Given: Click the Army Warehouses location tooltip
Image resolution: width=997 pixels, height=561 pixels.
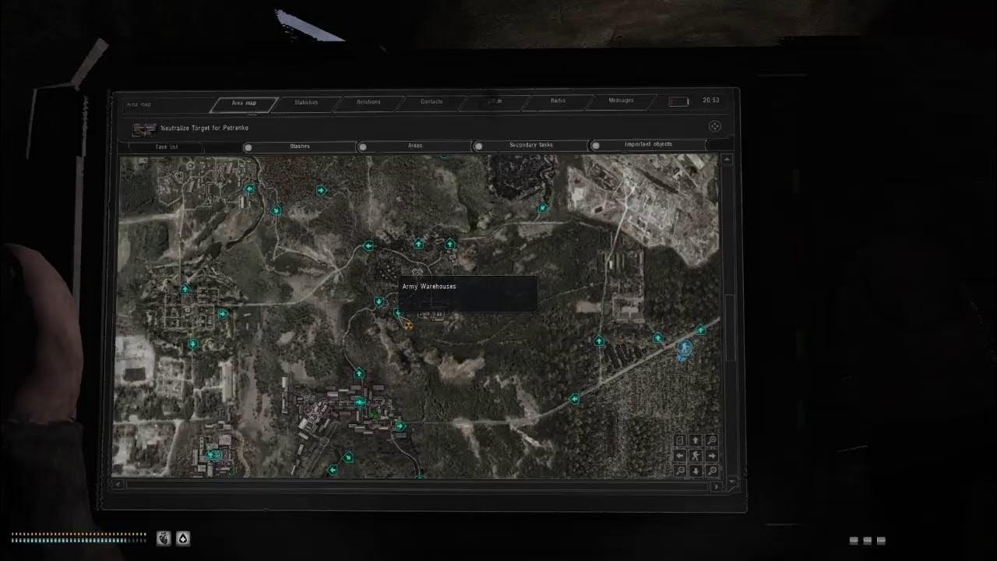Looking at the screenshot, I should pyautogui.click(x=468, y=294).
